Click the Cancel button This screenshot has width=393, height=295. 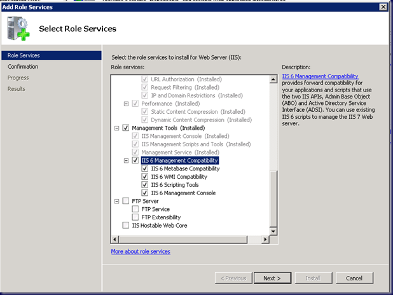[x=354, y=278]
